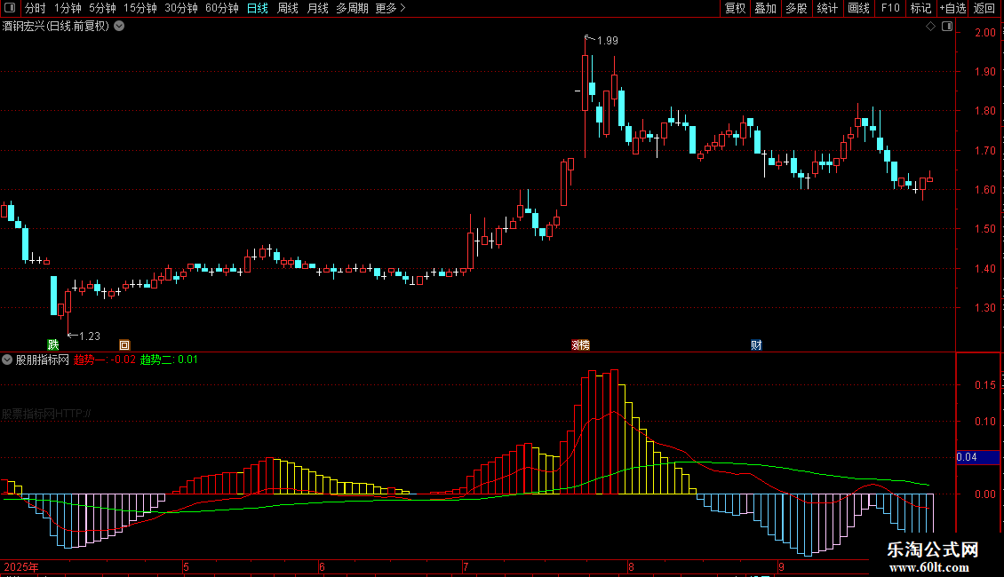Select the 30分钟 period
The width and height of the screenshot is (1004, 577).
(x=180, y=8)
